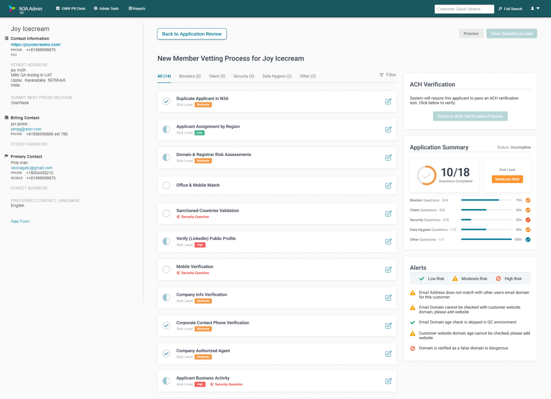The height and width of the screenshot is (399, 551).
Task: Open the Raw Form link
Action: click(x=20, y=221)
